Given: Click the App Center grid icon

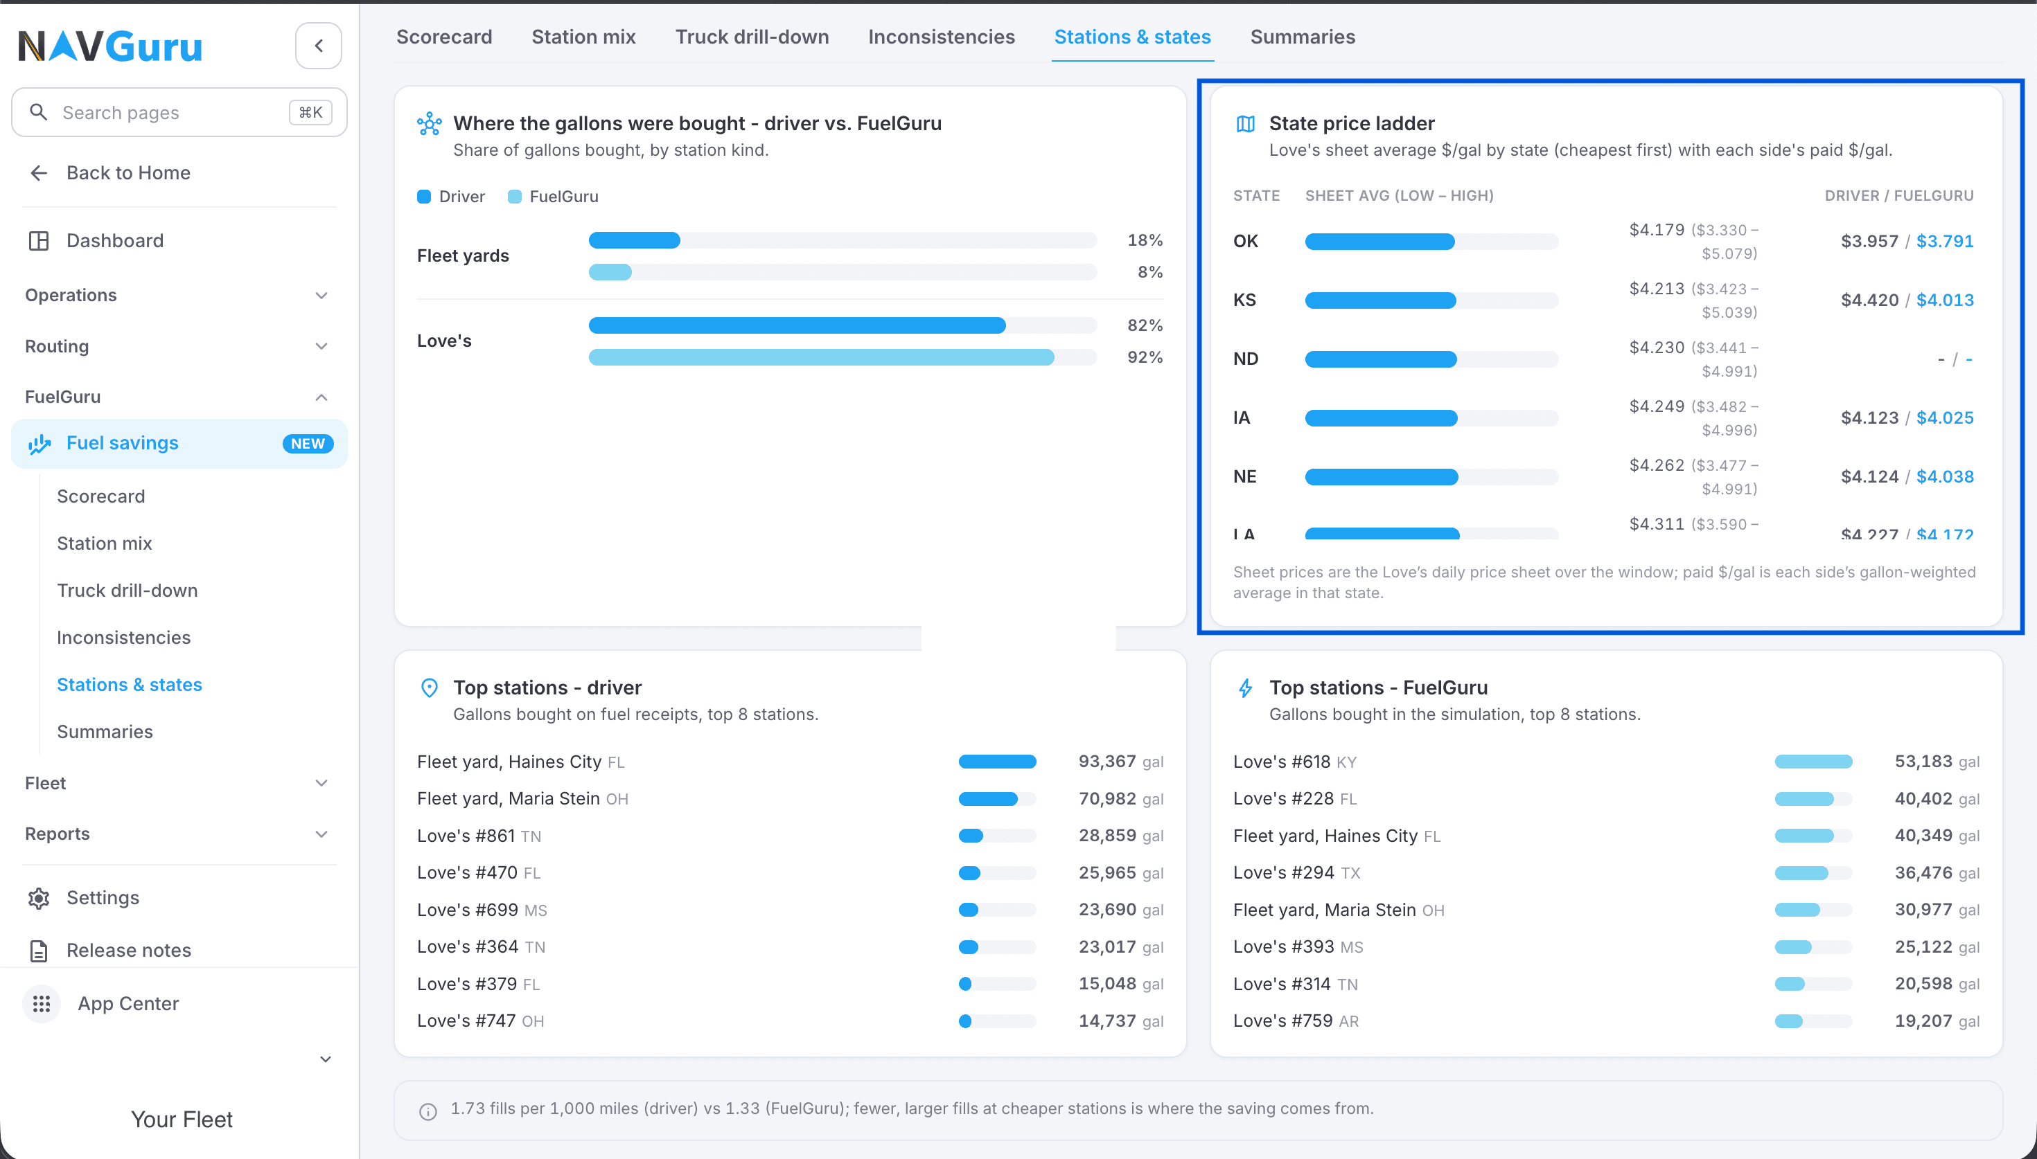Looking at the screenshot, I should point(42,1004).
